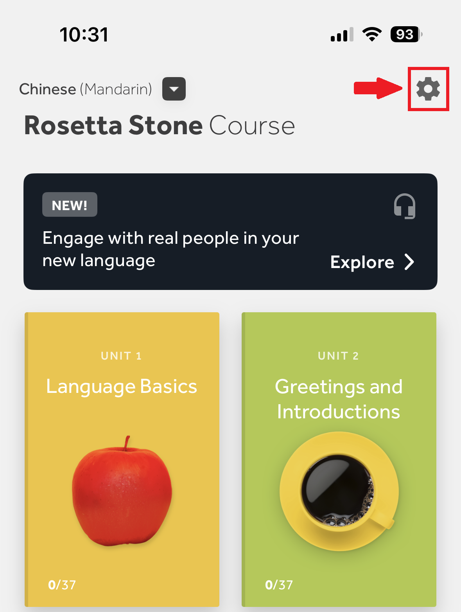Tap the Unit 1 progress 0/37
Screen dimensions: 461x612
click(x=62, y=585)
